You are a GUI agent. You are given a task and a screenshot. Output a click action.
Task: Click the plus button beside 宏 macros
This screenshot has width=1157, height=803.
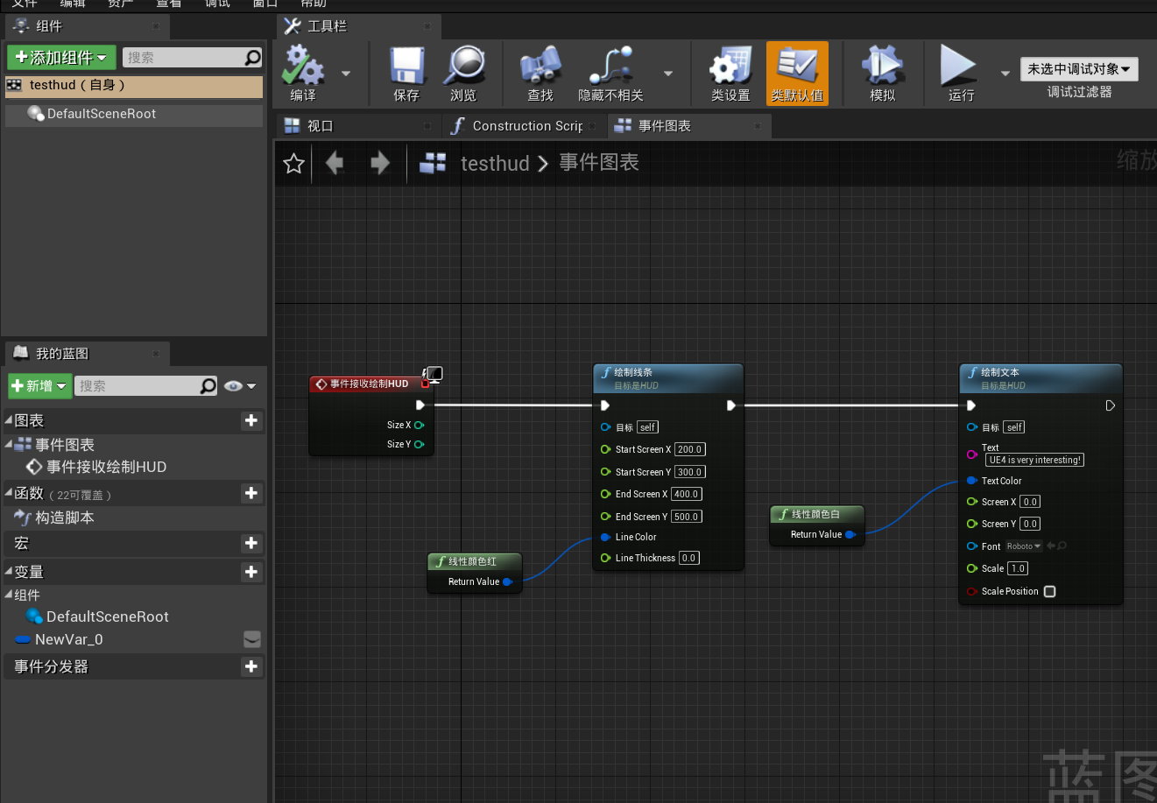pos(251,542)
